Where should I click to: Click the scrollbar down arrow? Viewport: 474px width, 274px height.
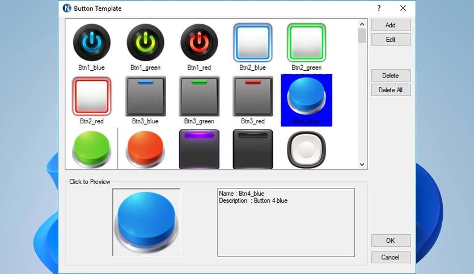coord(362,165)
